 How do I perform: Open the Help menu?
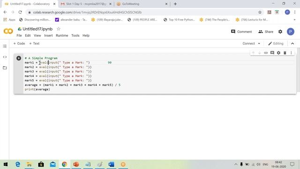(x=86, y=36)
